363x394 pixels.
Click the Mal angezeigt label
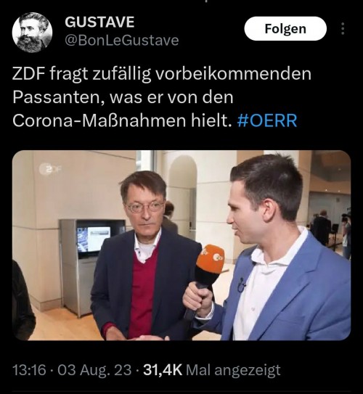point(233,370)
